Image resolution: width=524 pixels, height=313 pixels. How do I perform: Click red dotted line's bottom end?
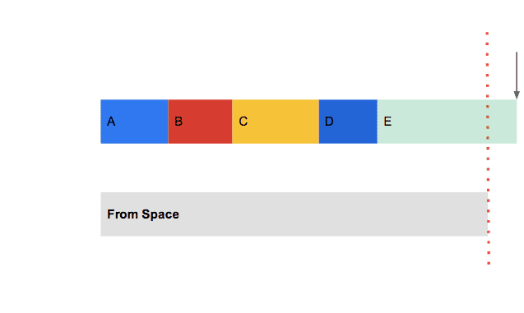click(489, 263)
